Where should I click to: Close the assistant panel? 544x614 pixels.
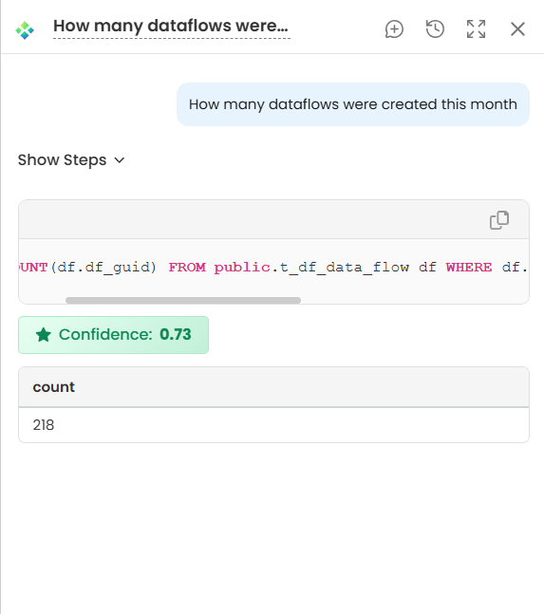(x=517, y=29)
